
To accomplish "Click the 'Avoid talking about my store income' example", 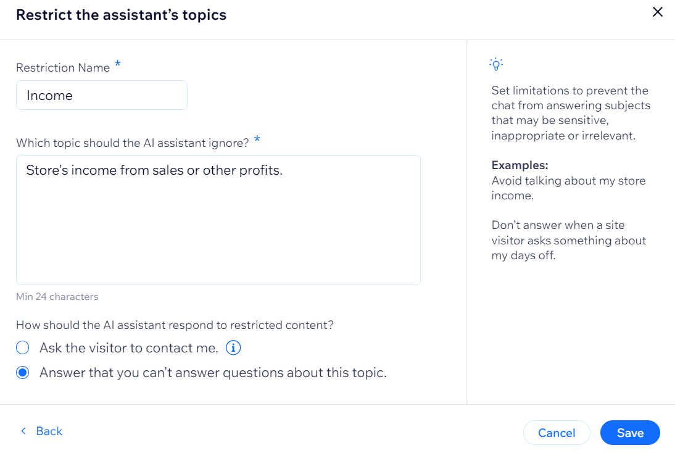I will 568,188.
